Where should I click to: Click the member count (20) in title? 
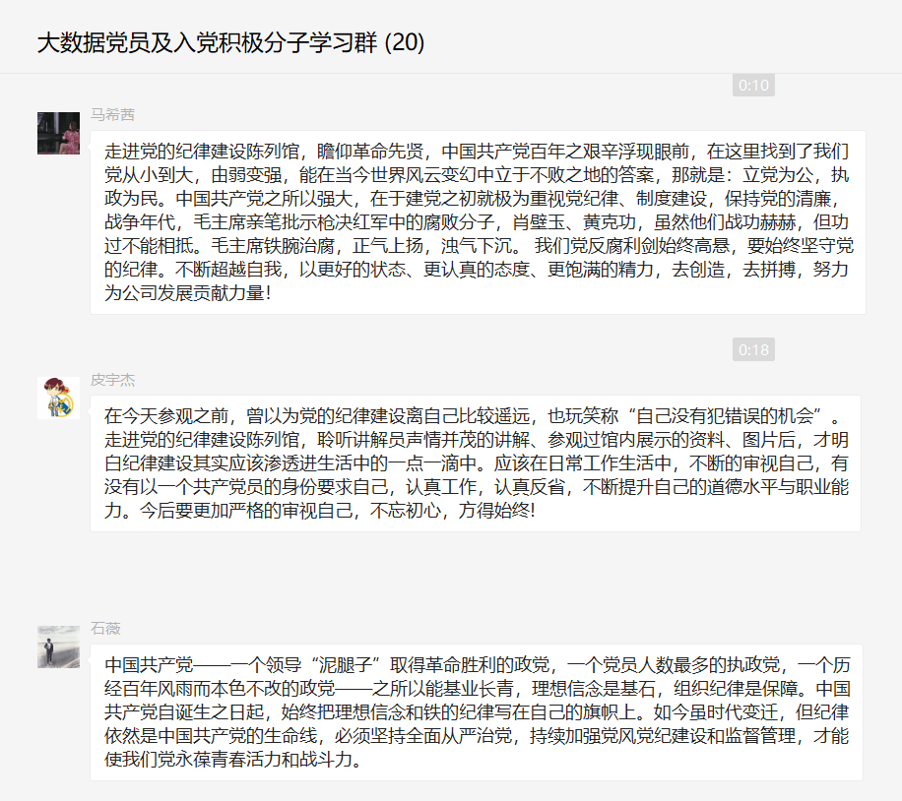tap(405, 42)
